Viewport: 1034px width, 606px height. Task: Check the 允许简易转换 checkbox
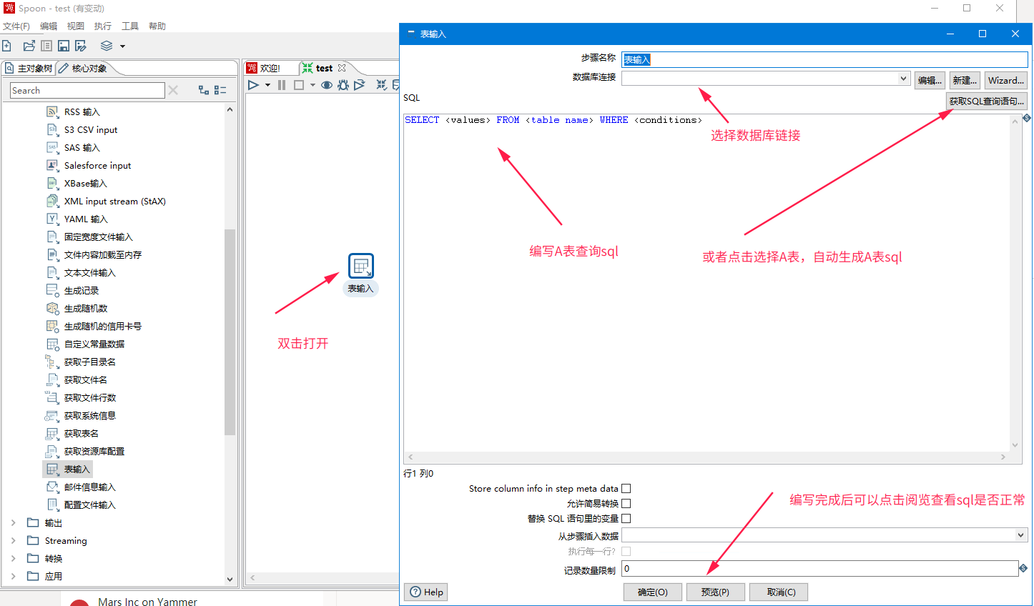pos(626,503)
